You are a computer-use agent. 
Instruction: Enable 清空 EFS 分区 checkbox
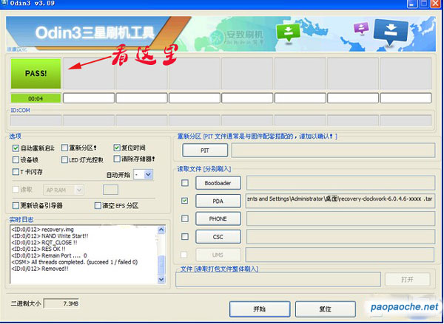pyautogui.click(x=98, y=205)
